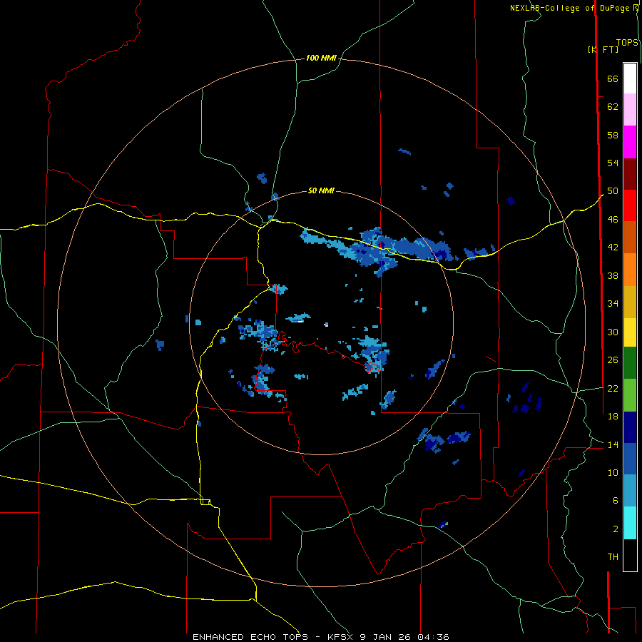The height and width of the screenshot is (642, 642).
Task: Click the '66' legend value
Action: coord(613,78)
